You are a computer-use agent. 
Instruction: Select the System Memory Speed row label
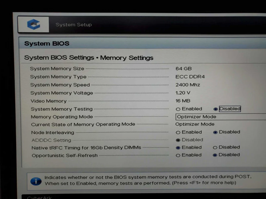[x=60, y=85]
